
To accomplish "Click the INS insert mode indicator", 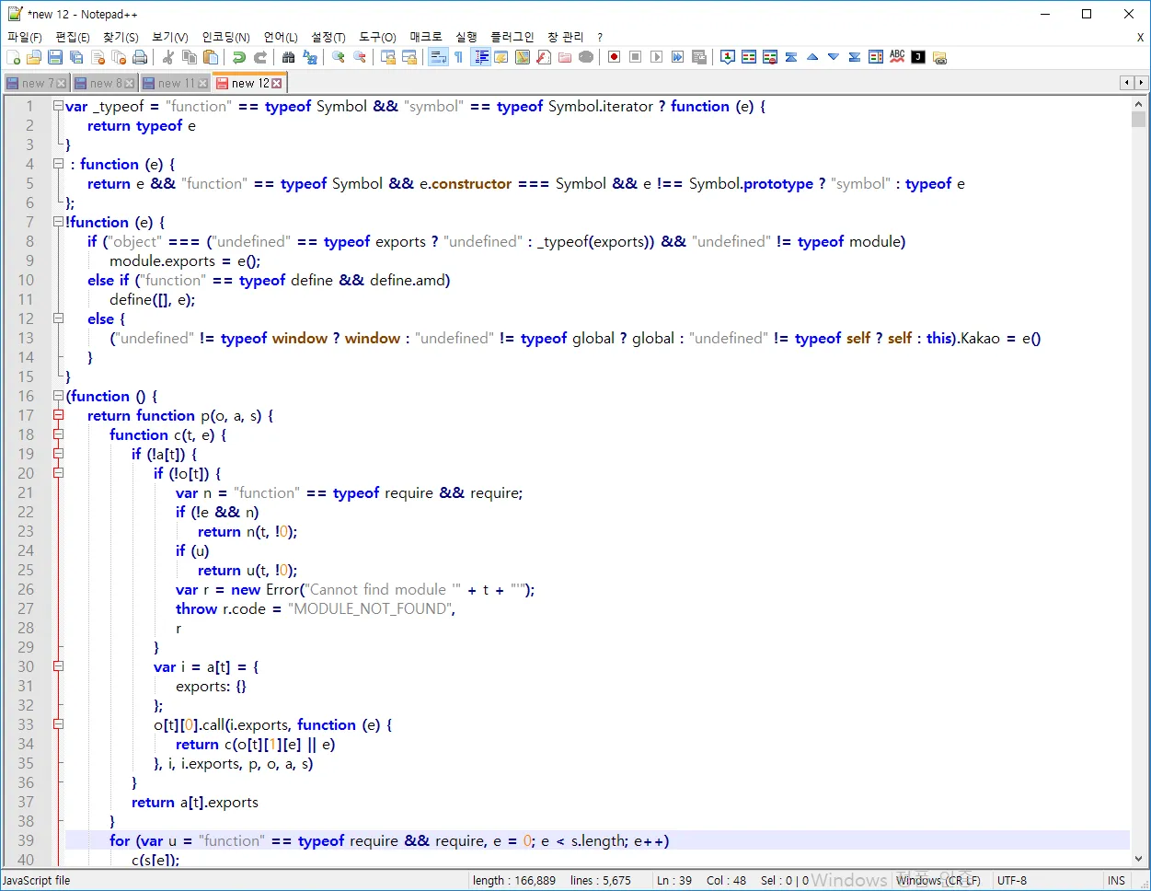I will point(1116,880).
